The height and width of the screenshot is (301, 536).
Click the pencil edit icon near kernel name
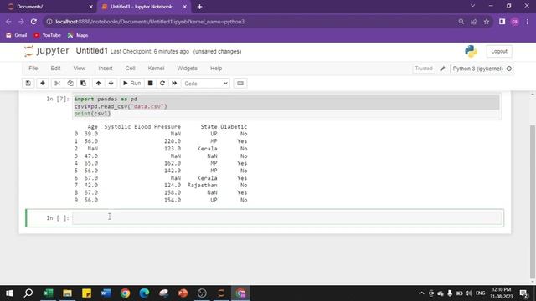(x=442, y=69)
